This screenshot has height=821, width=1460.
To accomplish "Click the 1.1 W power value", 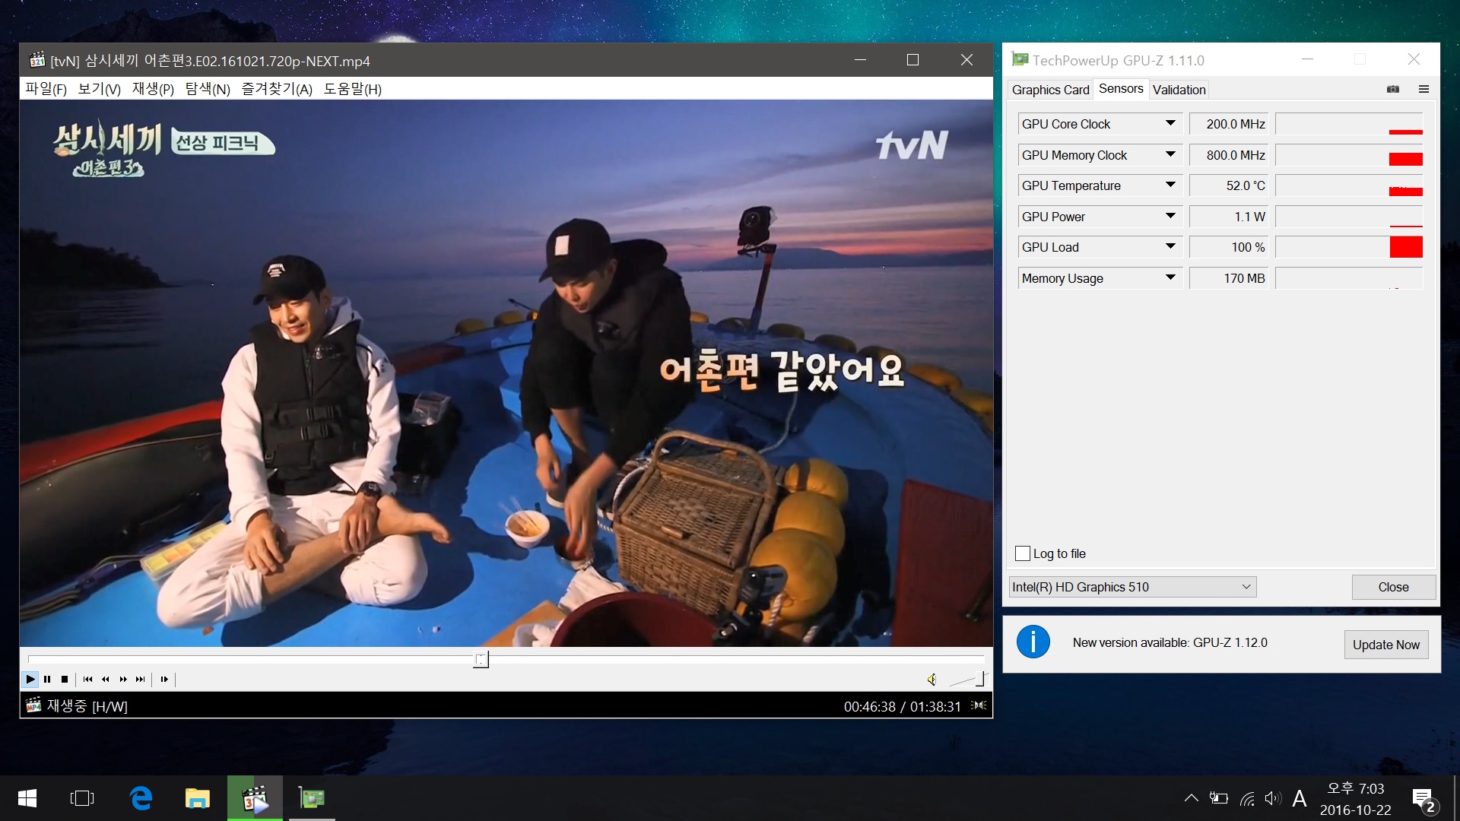I will [1229, 217].
